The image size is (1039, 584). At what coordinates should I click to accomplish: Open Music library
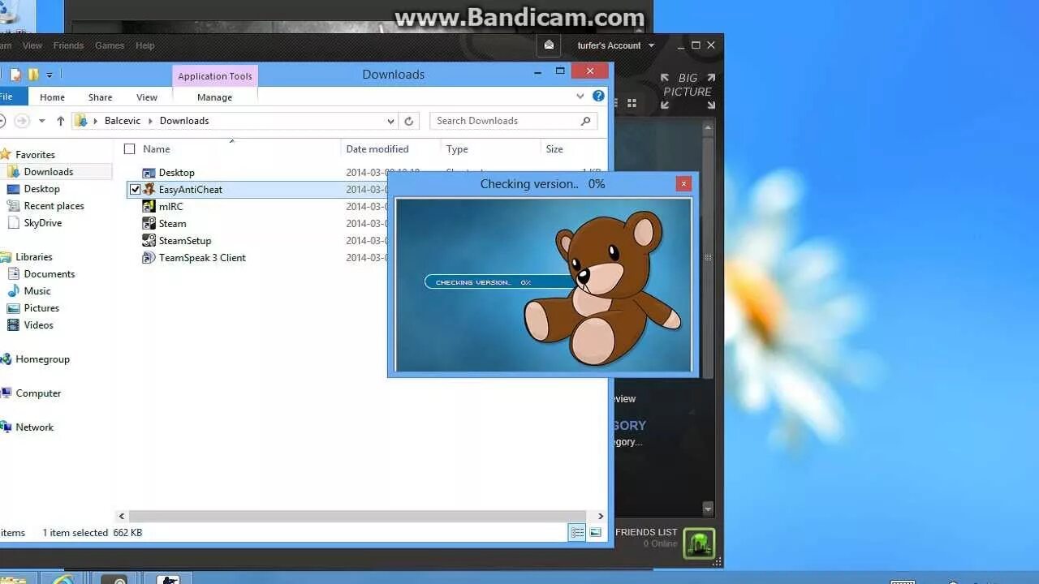pyautogui.click(x=37, y=290)
